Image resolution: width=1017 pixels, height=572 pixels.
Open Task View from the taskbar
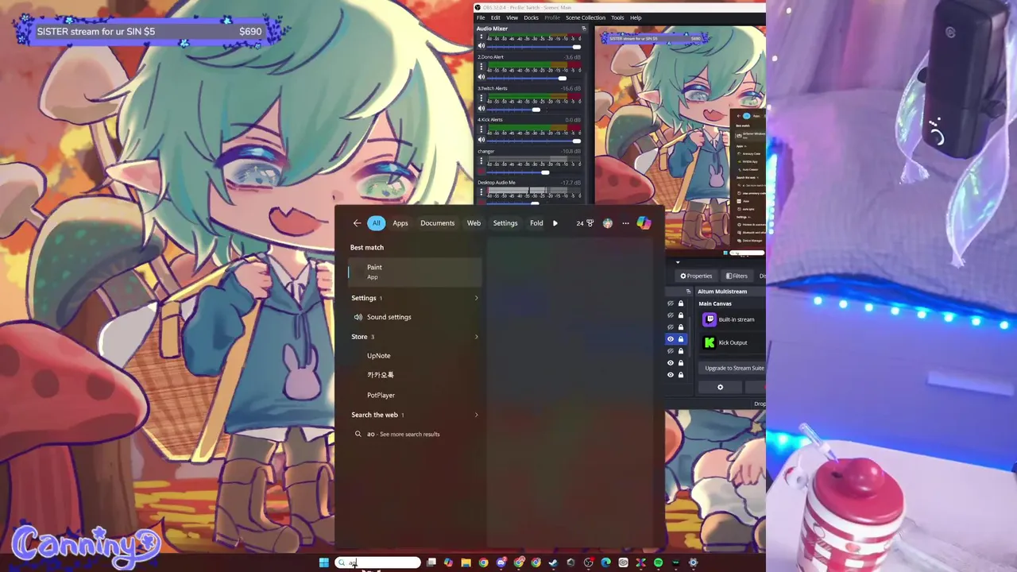point(431,562)
